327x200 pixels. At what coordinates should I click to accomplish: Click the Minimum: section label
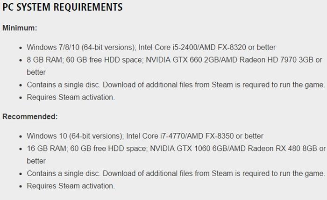click(x=20, y=28)
